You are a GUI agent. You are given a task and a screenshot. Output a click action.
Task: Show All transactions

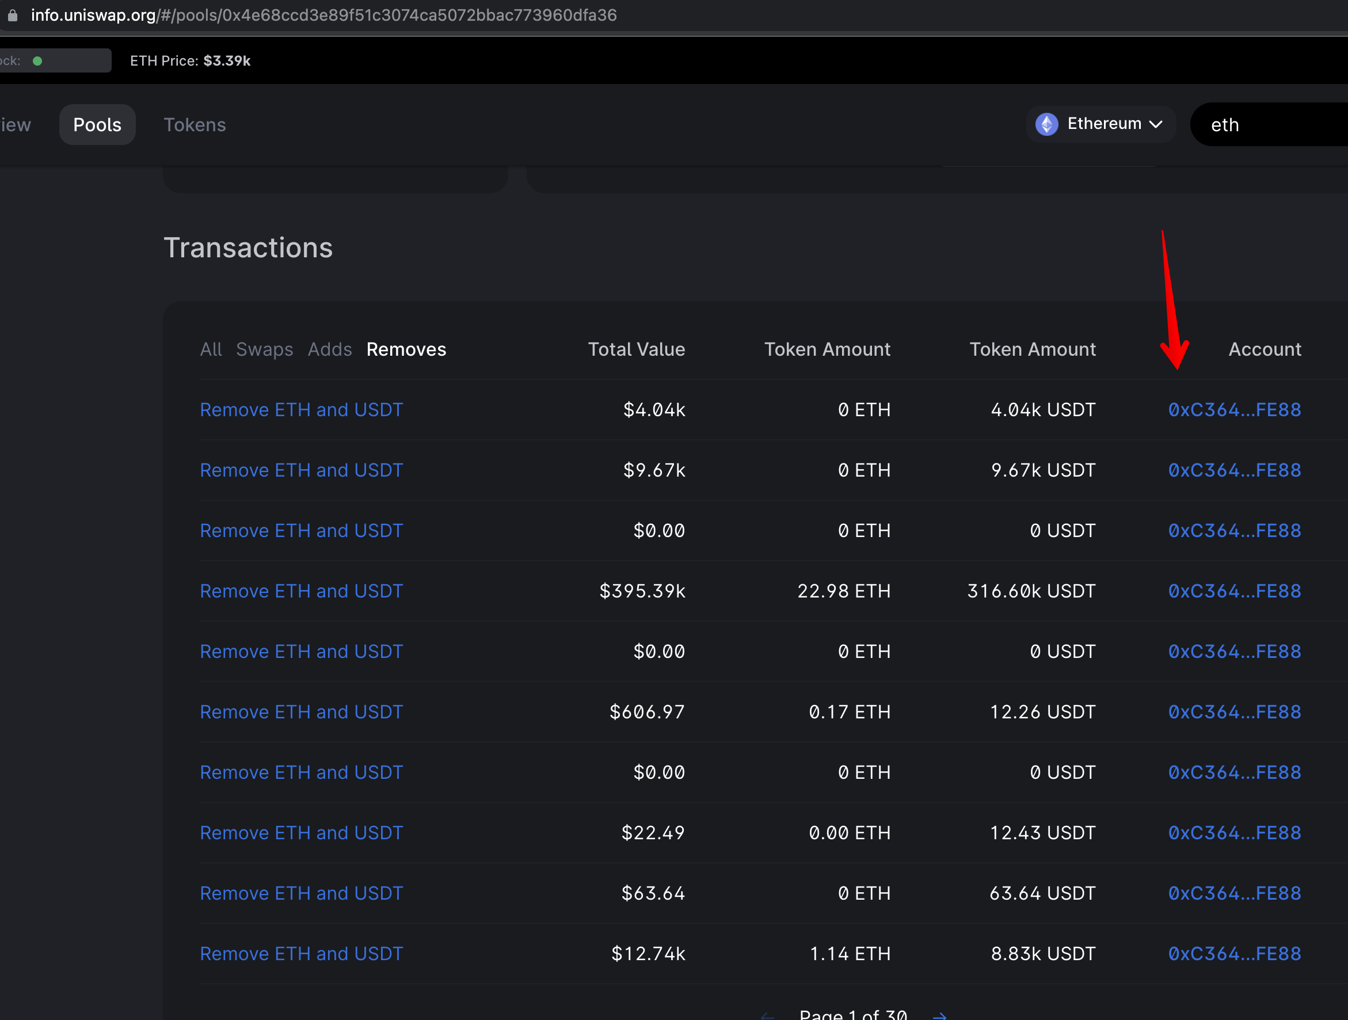click(x=211, y=349)
